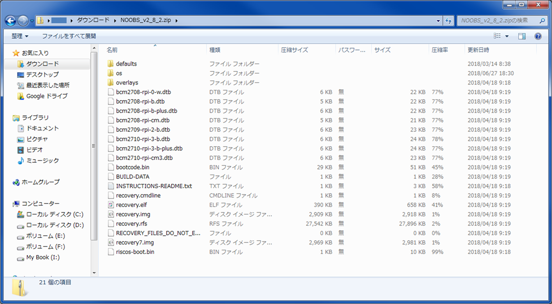Open the Help question mark icon
This screenshot has width=552, height=304.
click(x=538, y=36)
